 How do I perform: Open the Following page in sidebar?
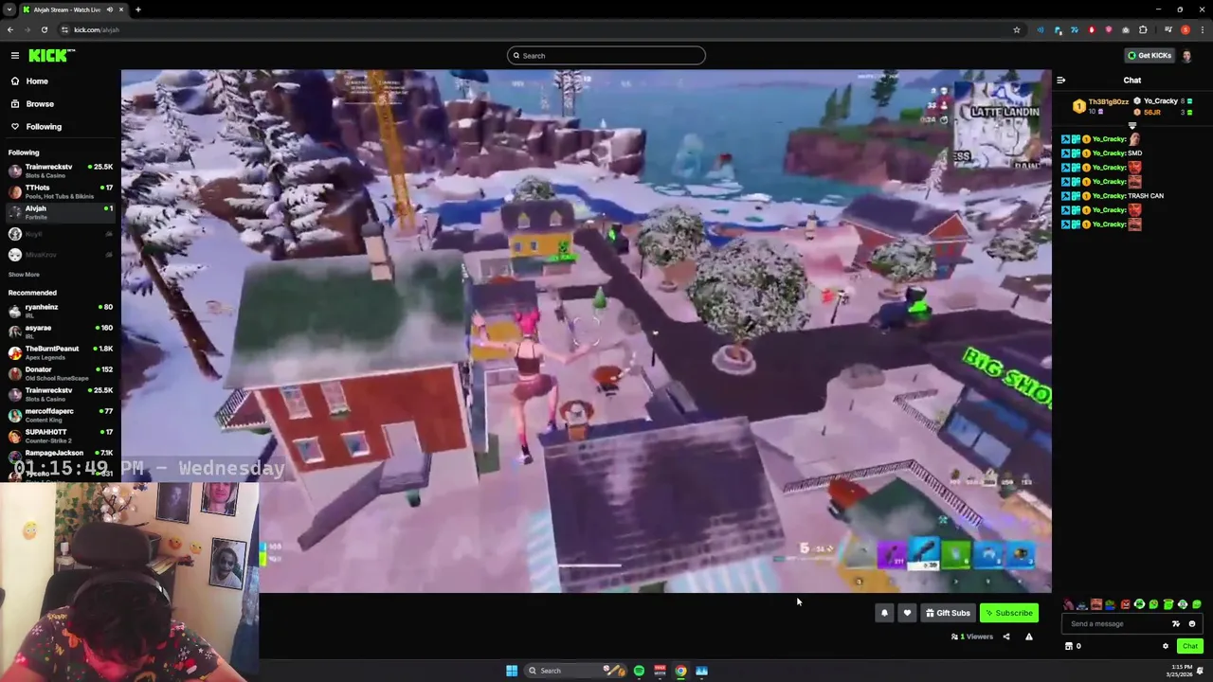point(44,127)
